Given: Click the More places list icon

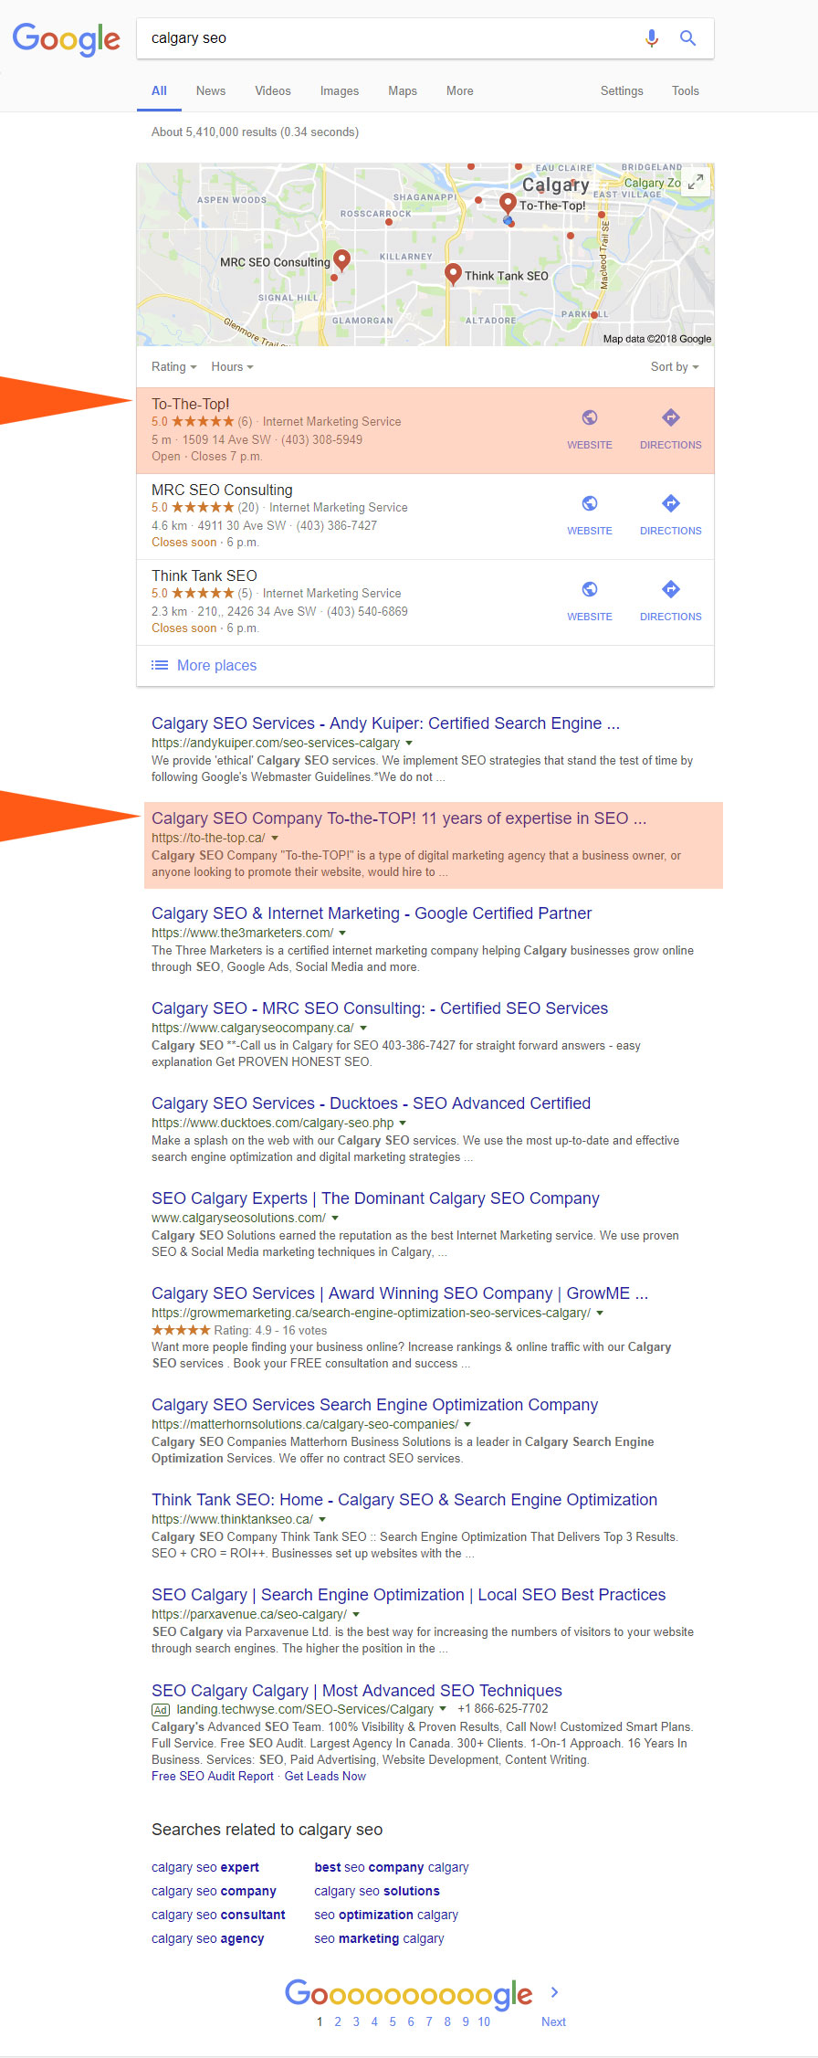Looking at the screenshot, I should (x=160, y=665).
